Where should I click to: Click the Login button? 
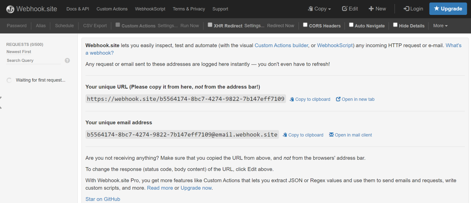tap(413, 9)
